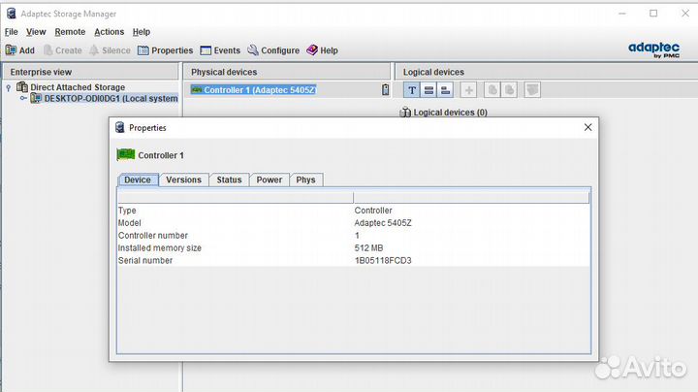Switch to the Phys tab
The width and height of the screenshot is (698, 392).
tap(305, 180)
